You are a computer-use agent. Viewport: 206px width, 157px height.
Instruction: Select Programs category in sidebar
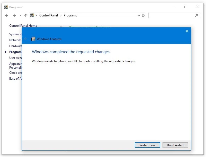(x=15, y=52)
